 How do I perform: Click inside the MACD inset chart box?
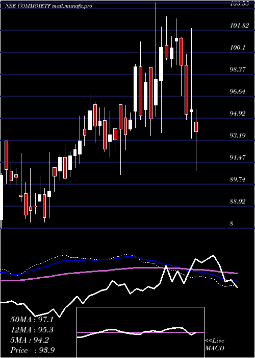tap(140, 332)
